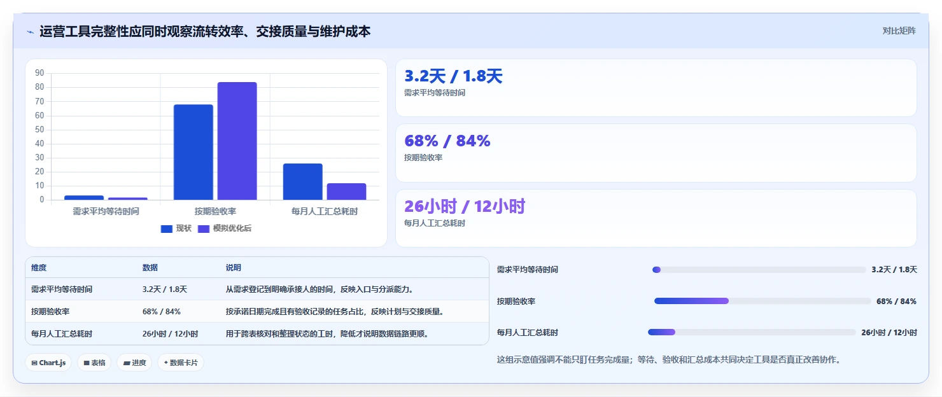The width and height of the screenshot is (942, 397).
Task: Click progress value 26小时 / 12小时 beside bar
Action: (x=889, y=332)
